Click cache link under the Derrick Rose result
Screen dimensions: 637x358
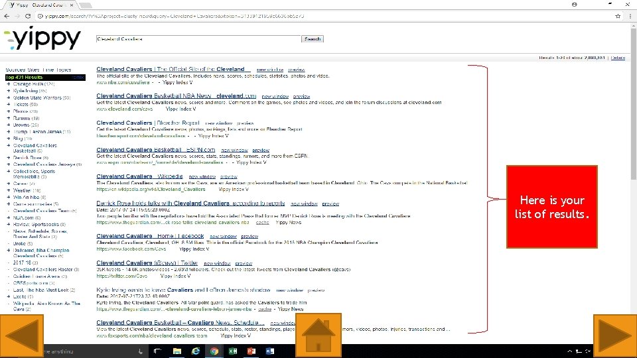(263, 223)
